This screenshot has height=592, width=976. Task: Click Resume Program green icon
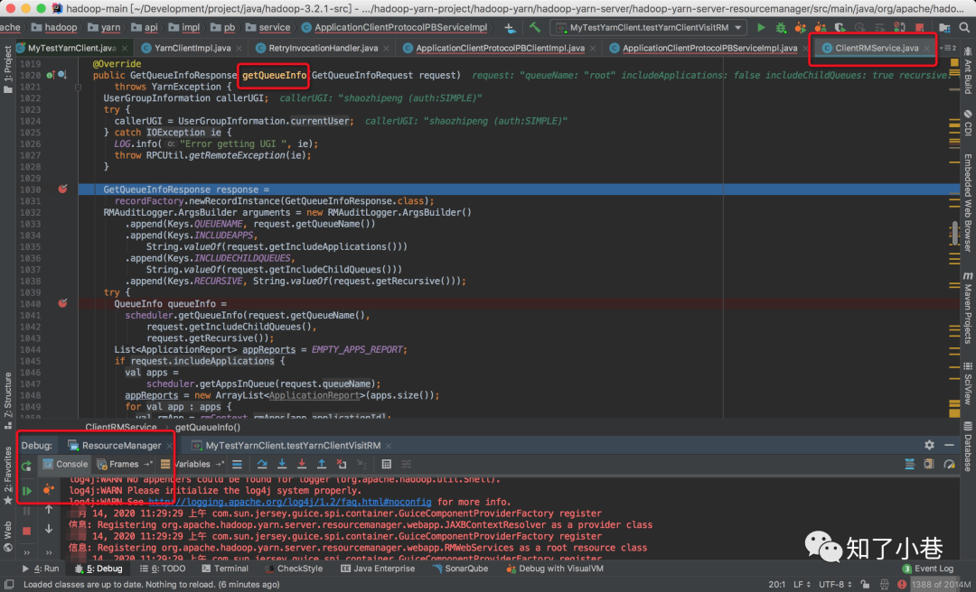coord(26,491)
